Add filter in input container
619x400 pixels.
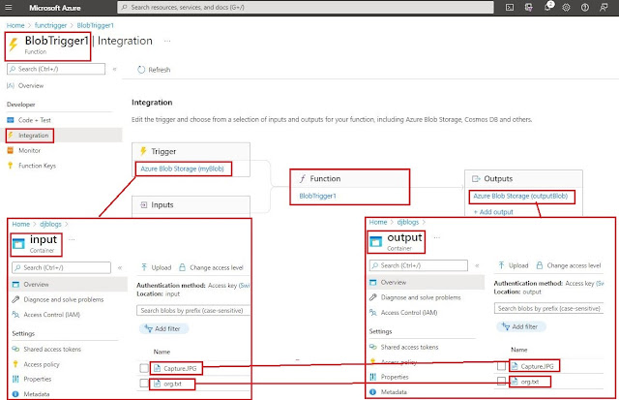(163, 328)
